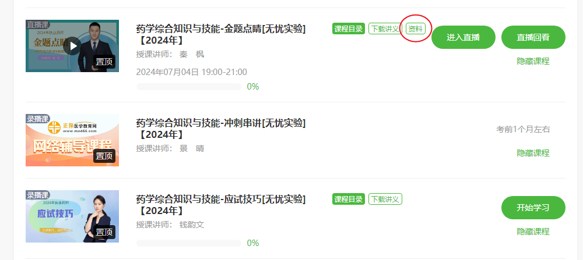Open 课程目录 for 应试技巧 course
Screen dimensions: 583x260
pyautogui.click(x=349, y=199)
